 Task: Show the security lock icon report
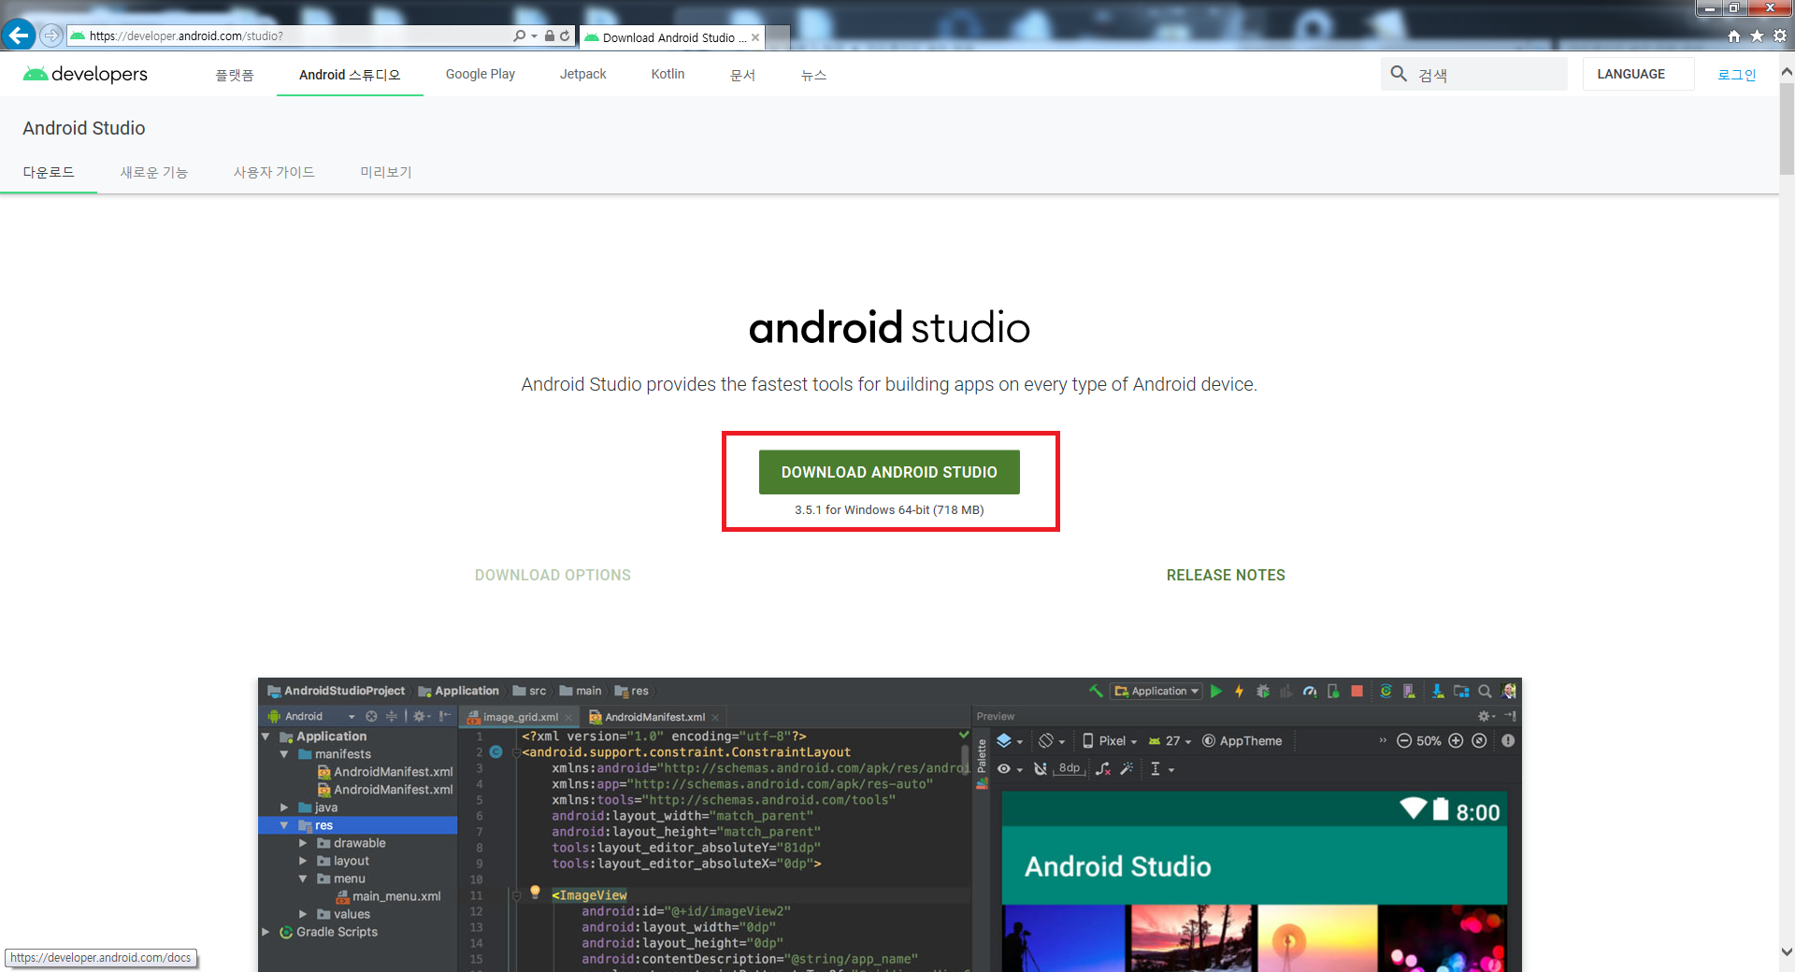pyautogui.click(x=550, y=36)
